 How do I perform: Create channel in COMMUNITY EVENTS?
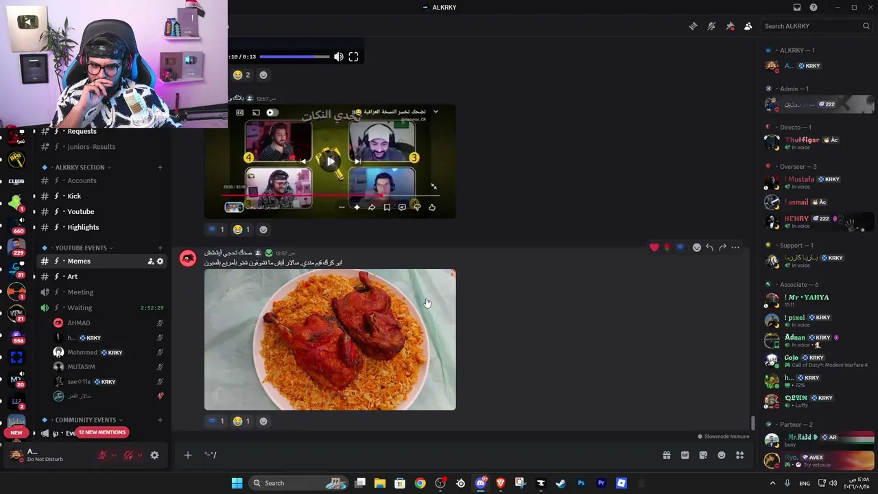click(x=160, y=420)
